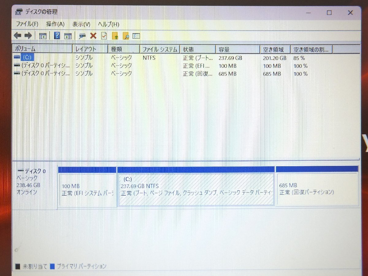Screen dimensions: 368x276
Task: Minimize the Disk Management window
Action: pos(308,13)
